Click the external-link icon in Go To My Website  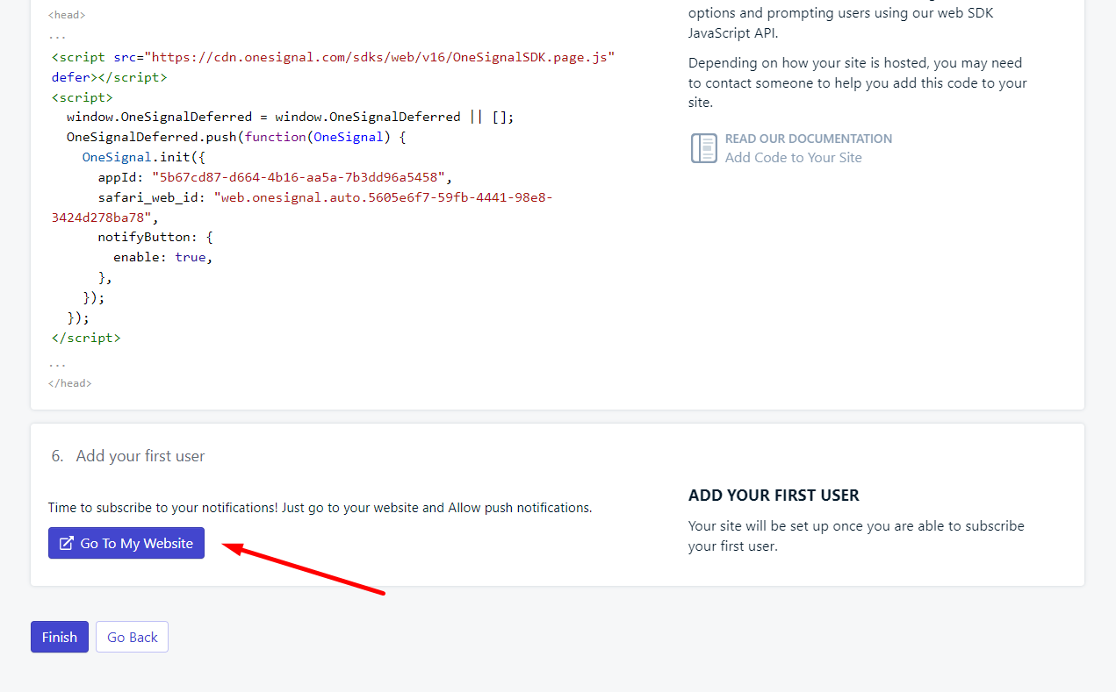coord(66,544)
